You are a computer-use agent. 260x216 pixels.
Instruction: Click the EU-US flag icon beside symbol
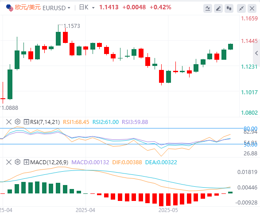pyautogui.click(x=10, y=8)
